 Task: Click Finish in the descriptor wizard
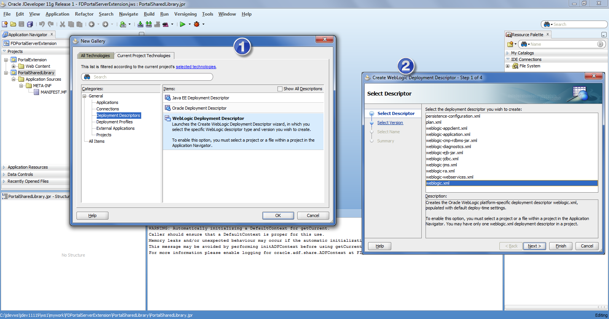[x=561, y=246]
